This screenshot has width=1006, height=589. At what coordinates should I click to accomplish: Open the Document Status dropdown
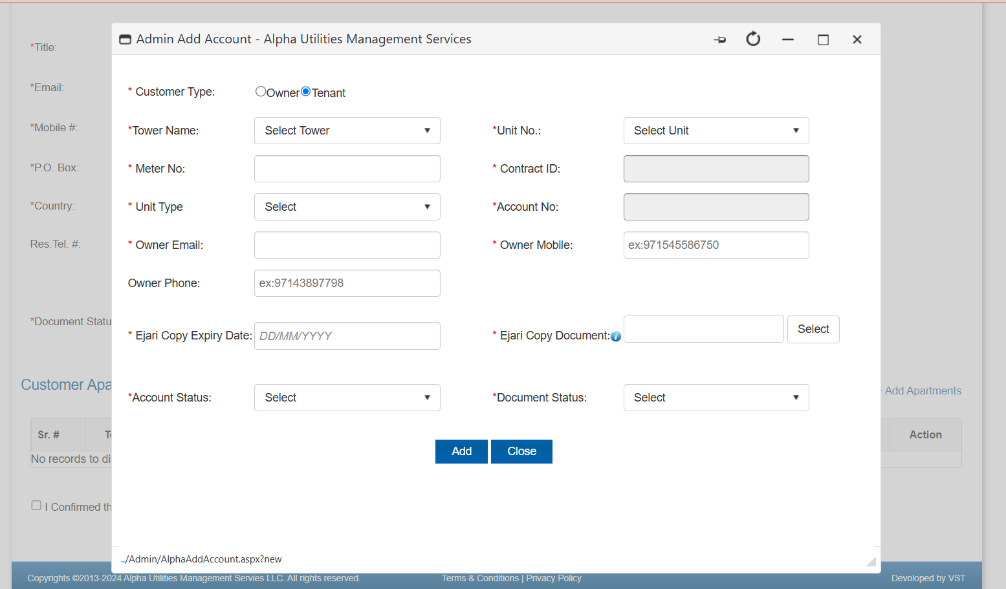716,398
